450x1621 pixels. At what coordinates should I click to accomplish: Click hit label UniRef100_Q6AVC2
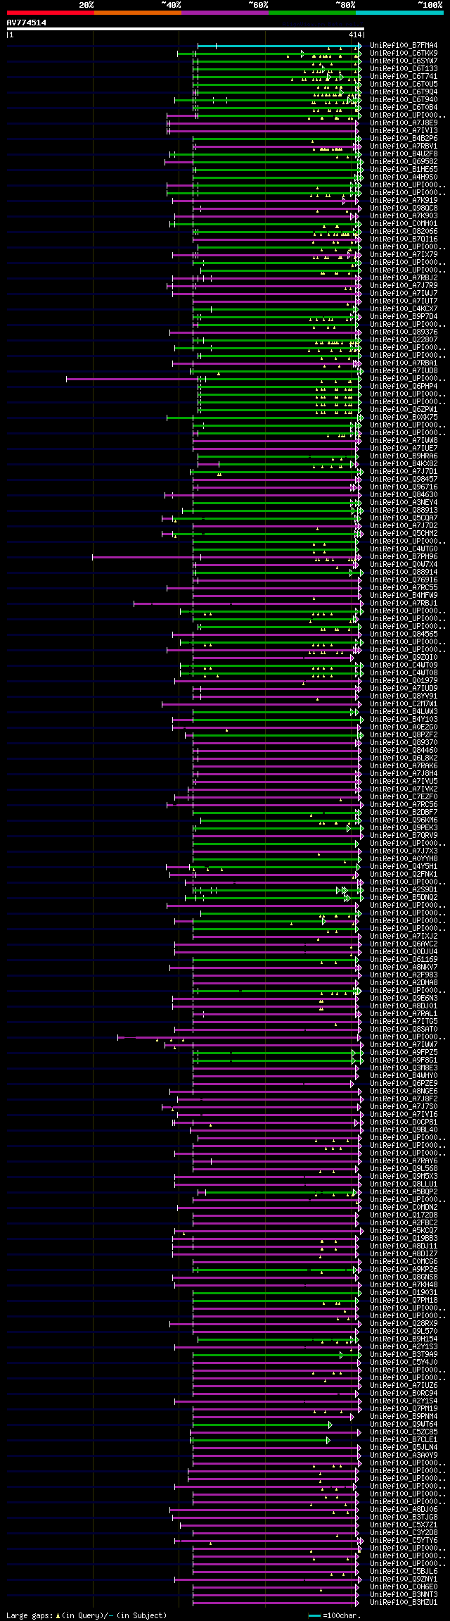pos(404,944)
